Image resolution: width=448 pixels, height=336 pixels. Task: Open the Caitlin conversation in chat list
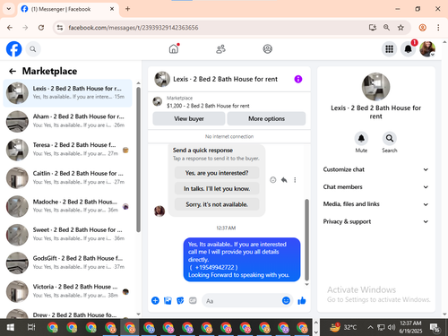pyautogui.click(x=67, y=177)
